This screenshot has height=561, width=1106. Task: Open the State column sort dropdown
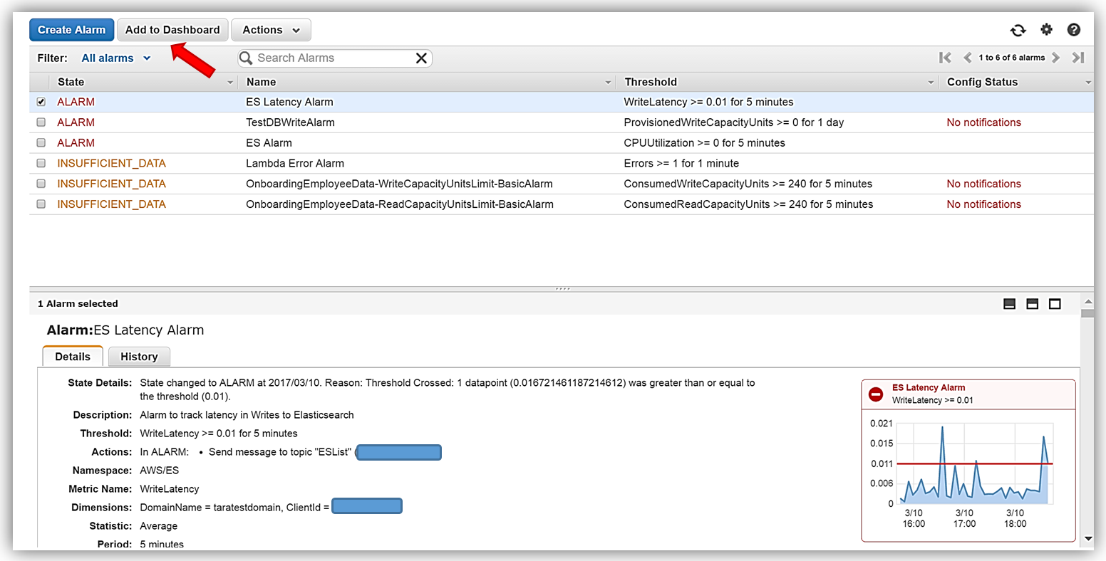click(229, 83)
